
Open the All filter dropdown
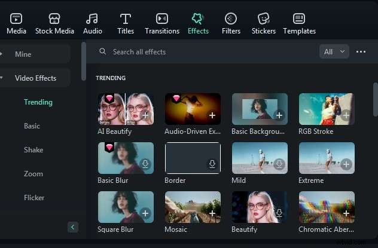pyautogui.click(x=334, y=52)
